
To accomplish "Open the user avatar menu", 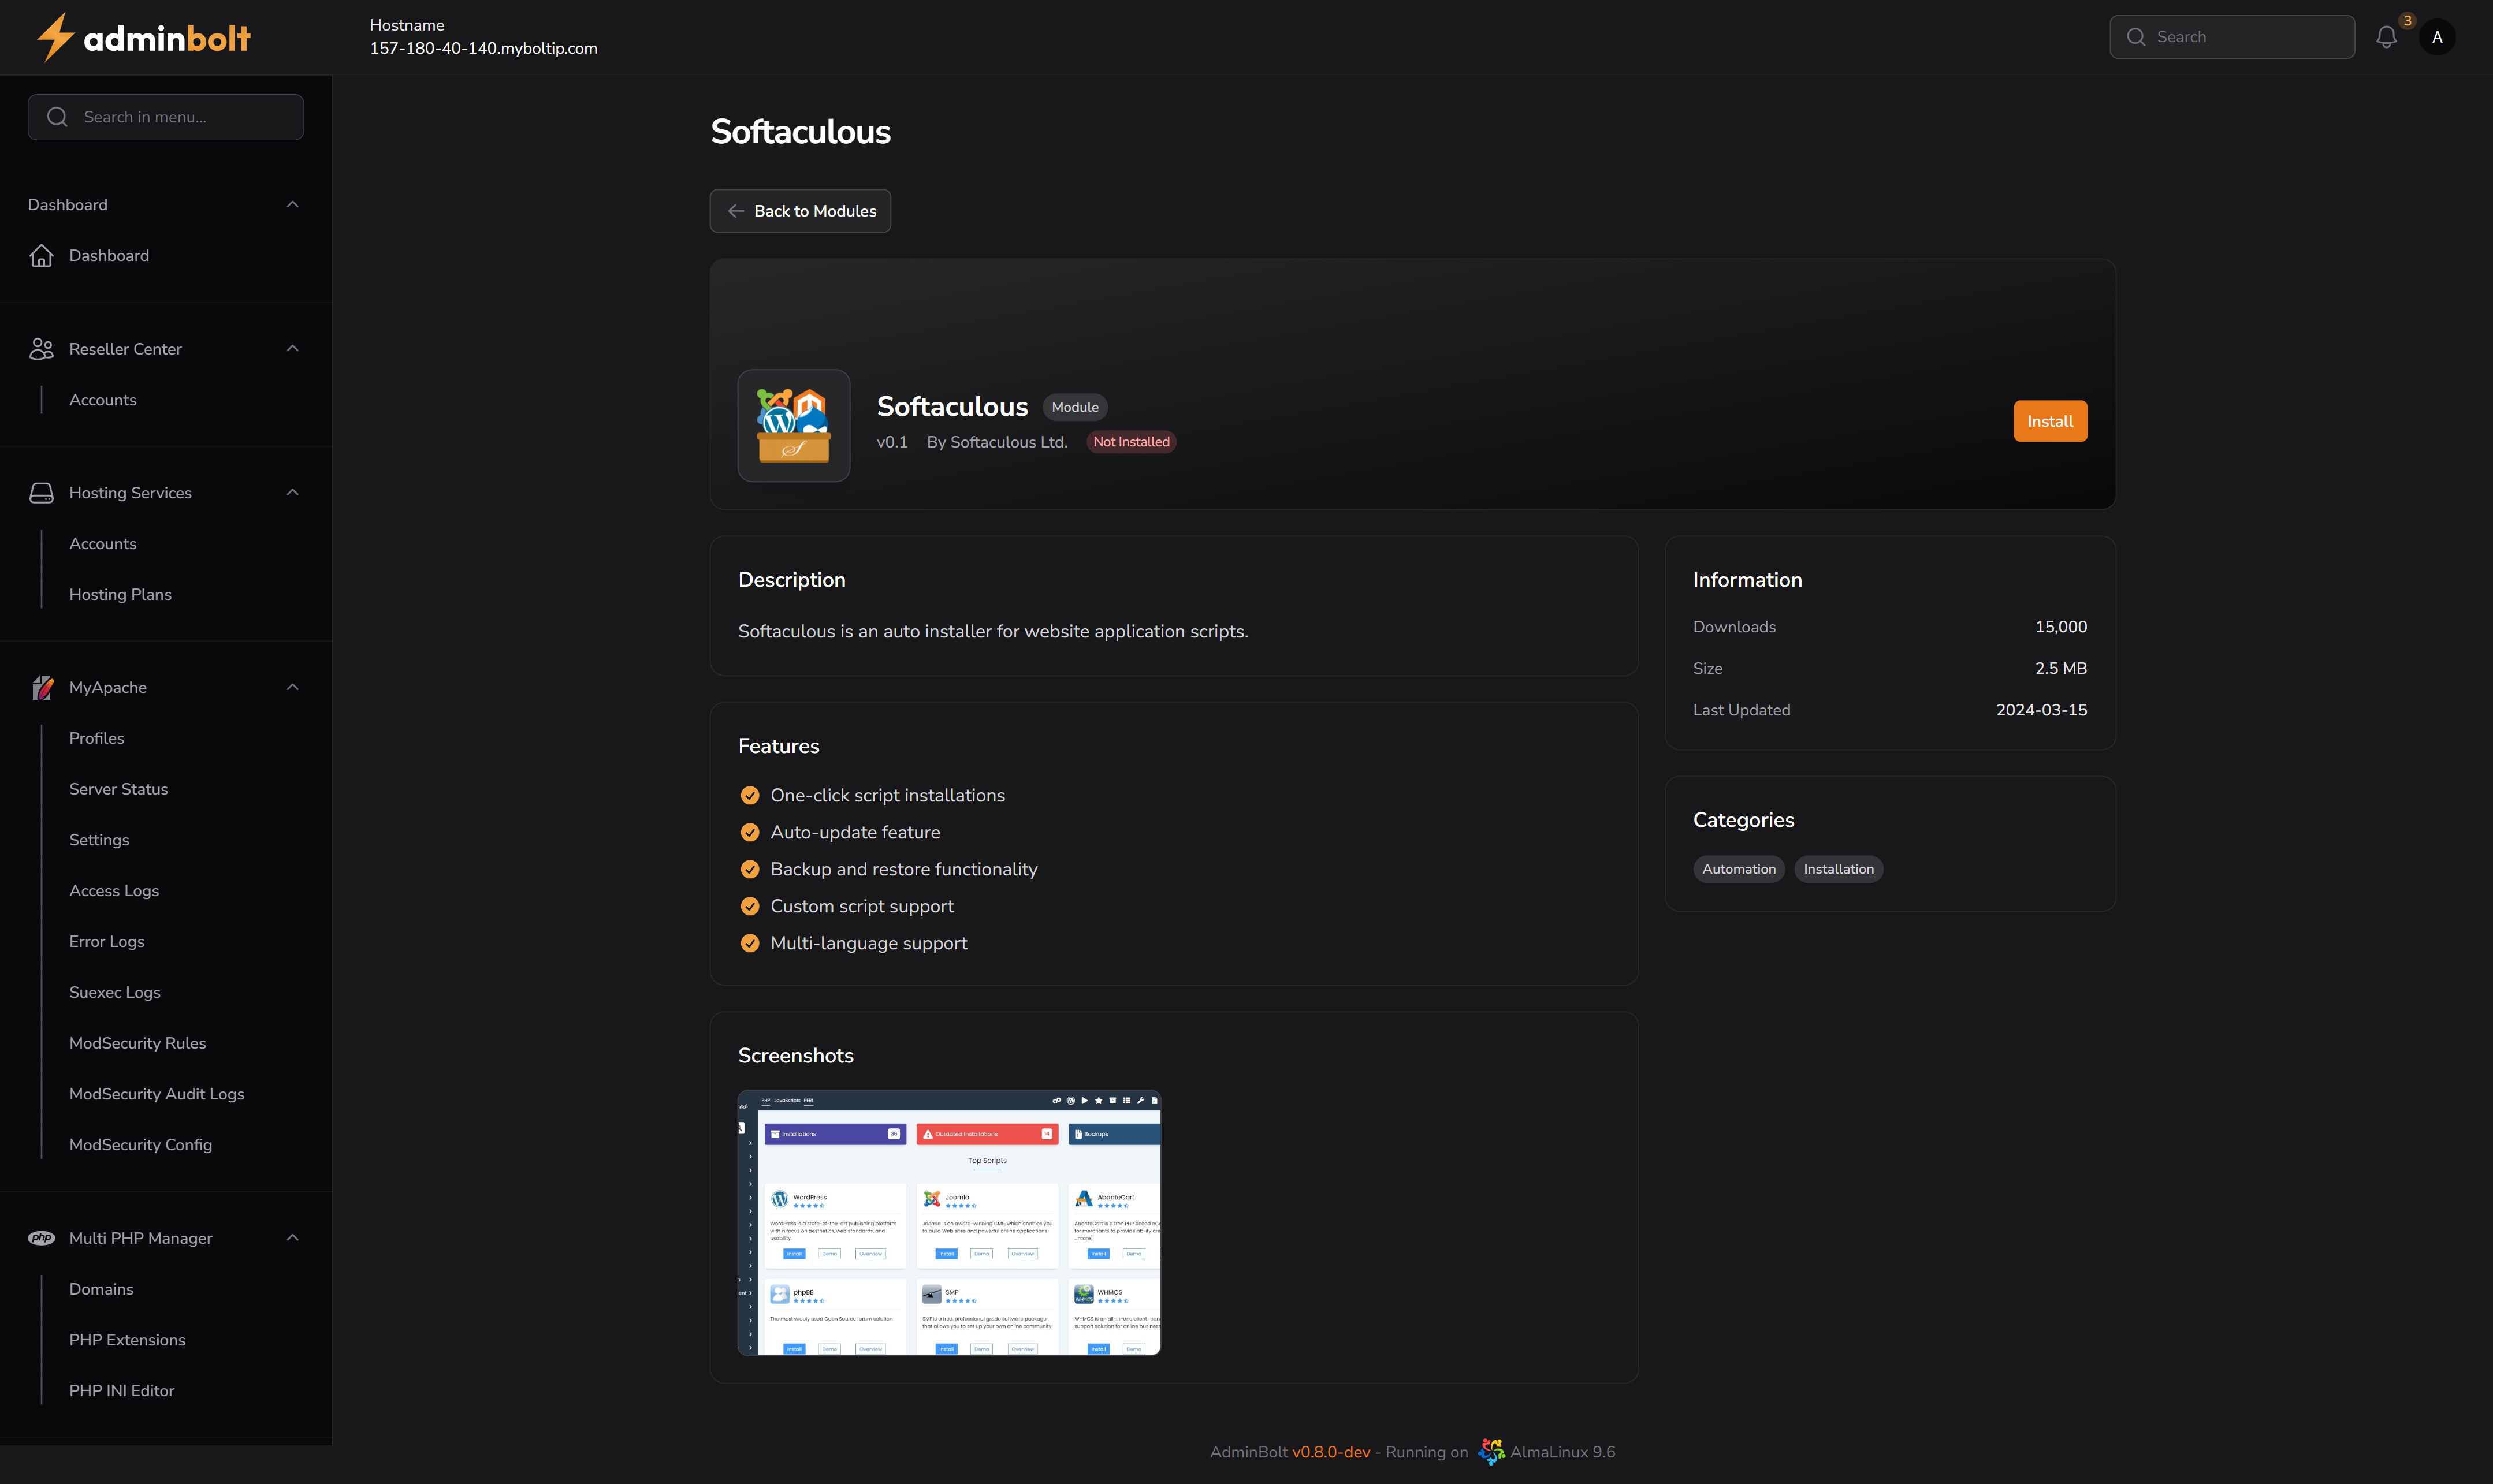I will 2437,37.
